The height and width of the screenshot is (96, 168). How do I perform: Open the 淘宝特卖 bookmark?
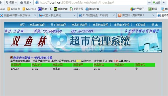click(x=92, y=9)
